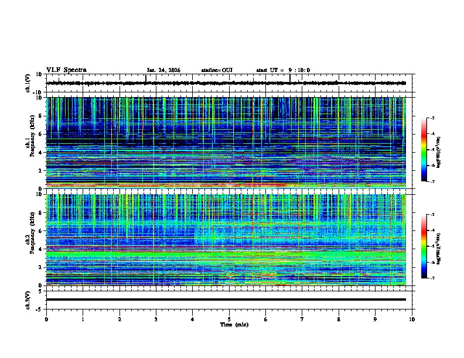The height and width of the screenshot is (358, 464).
Task: Click the "ch.1(V)" waveform axis label
Action: point(28,83)
